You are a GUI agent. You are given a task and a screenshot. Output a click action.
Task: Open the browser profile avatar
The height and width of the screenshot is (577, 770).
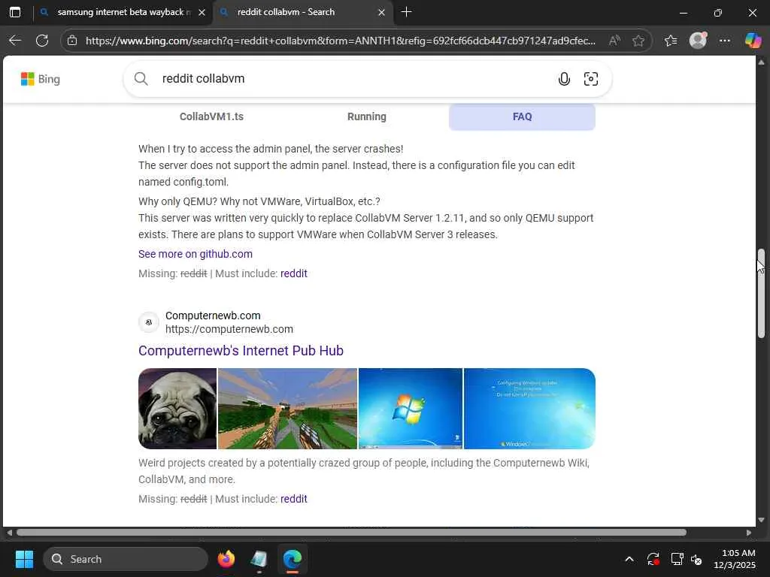pyautogui.click(x=698, y=41)
